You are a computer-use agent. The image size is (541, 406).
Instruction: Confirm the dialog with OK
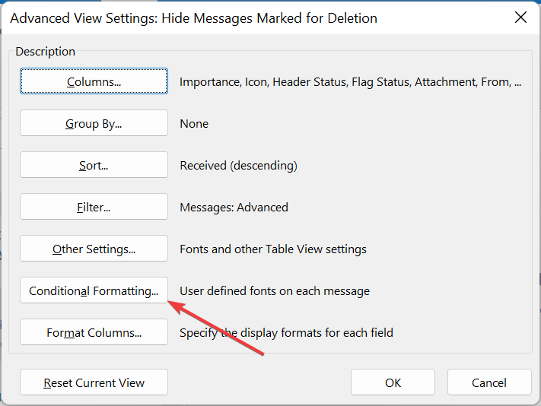[393, 382]
